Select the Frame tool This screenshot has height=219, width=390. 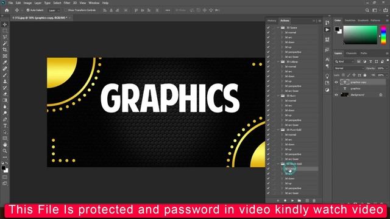[x=5, y=56]
